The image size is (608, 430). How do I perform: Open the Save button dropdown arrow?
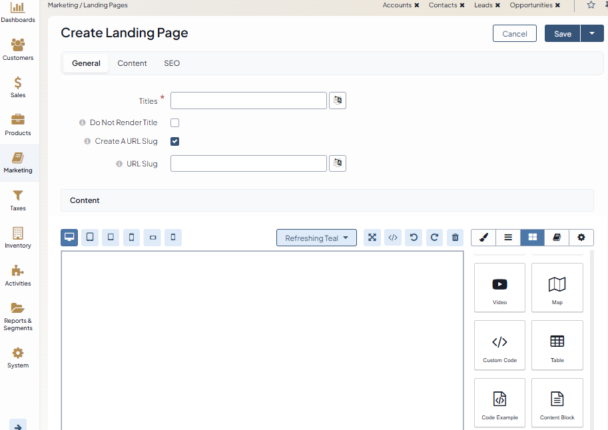592,33
